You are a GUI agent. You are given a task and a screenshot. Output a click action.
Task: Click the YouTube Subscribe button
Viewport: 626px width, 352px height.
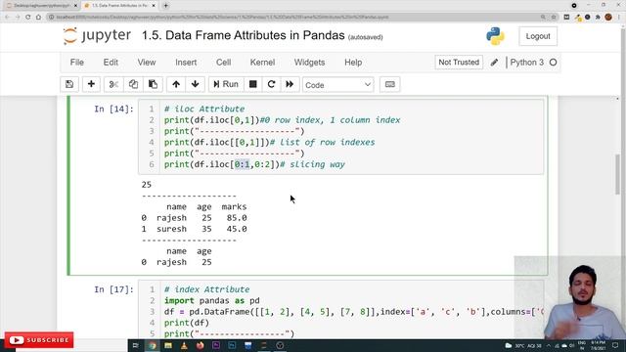pos(39,340)
